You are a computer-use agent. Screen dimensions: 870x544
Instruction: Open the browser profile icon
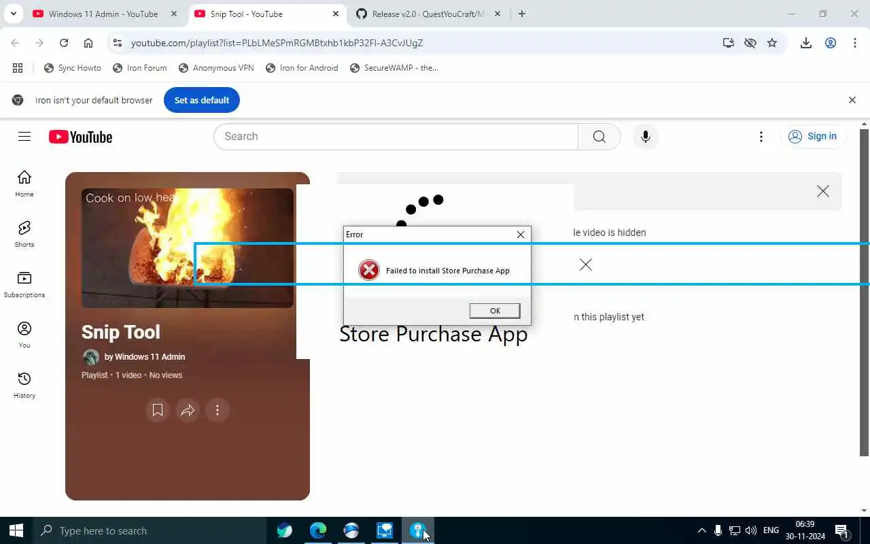click(x=831, y=43)
